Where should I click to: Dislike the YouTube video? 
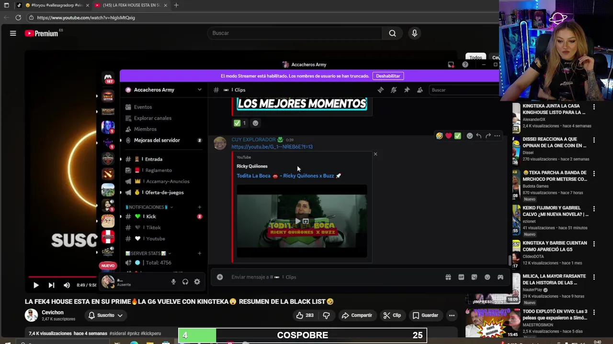coord(327,315)
